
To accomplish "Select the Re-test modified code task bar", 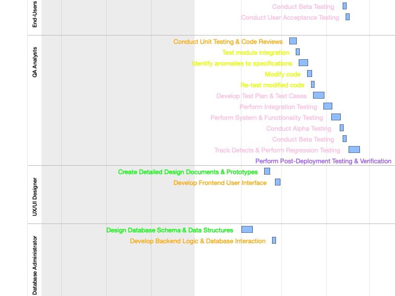I will [313, 84].
